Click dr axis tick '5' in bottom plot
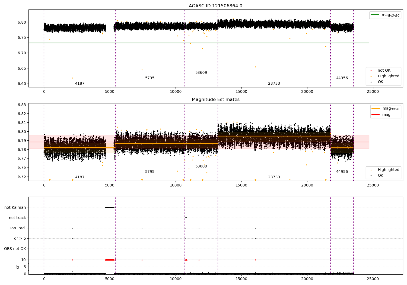The image size is (407, 285). [25, 267]
